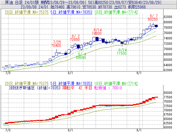
Task: Click the opening price 始79480 in header
Action: pyautogui.click(x=57, y=7)
